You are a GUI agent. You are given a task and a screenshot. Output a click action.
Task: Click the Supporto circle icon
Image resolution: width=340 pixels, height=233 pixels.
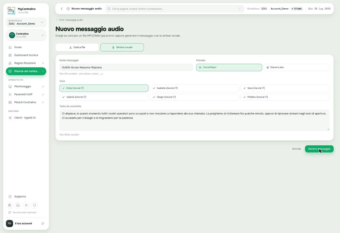point(10,196)
